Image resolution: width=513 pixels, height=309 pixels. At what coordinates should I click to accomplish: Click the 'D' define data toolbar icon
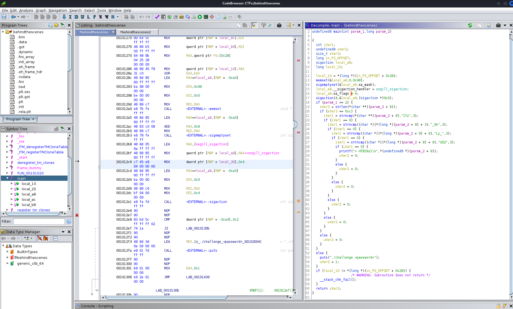76,17
